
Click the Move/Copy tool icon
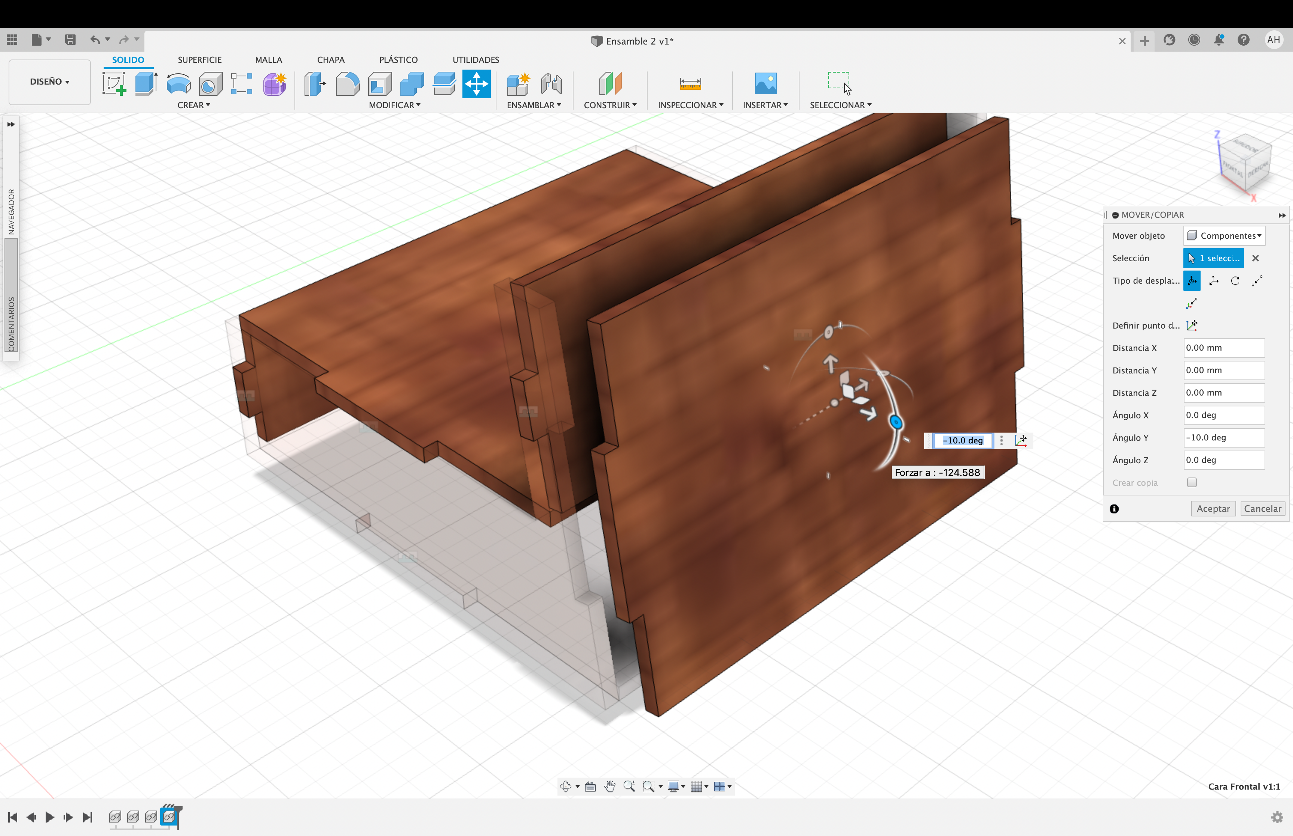pyautogui.click(x=476, y=83)
